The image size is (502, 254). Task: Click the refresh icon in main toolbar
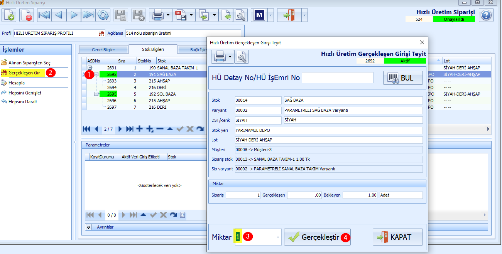click(103, 15)
